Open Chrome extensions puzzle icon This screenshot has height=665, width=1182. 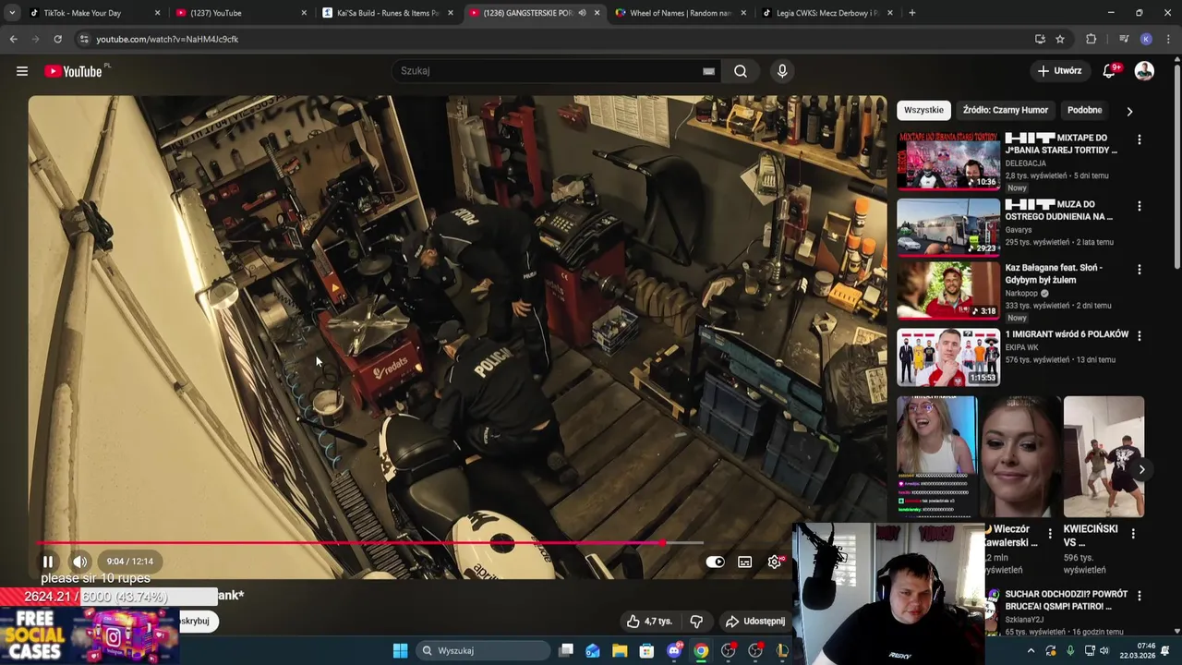[x=1092, y=39]
